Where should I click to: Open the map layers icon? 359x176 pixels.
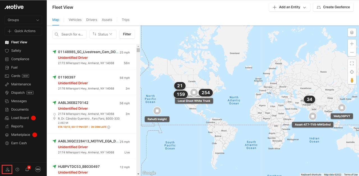point(352,33)
